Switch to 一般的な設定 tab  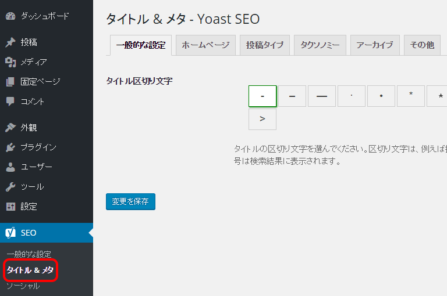pos(141,45)
